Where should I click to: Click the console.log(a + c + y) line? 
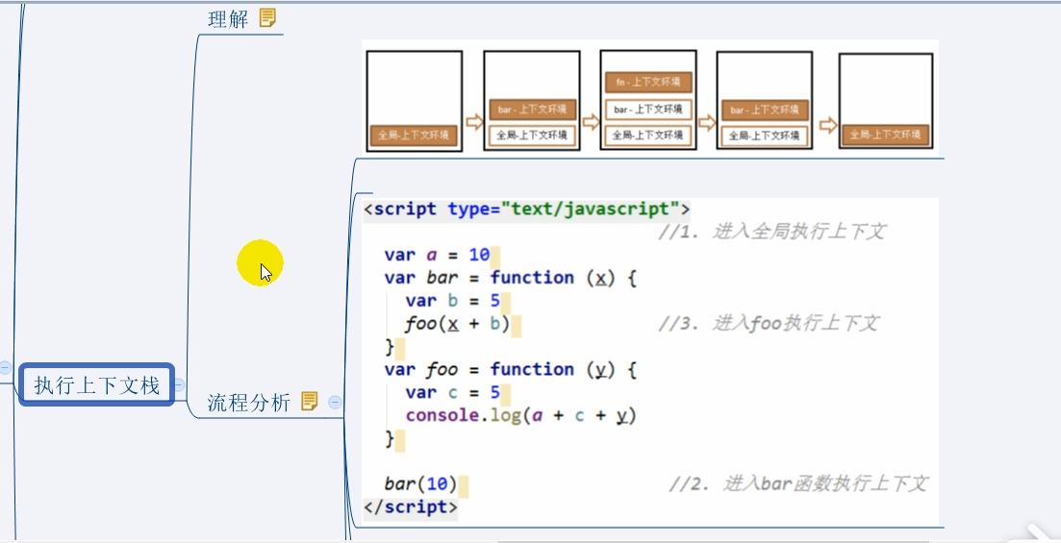[x=521, y=416]
